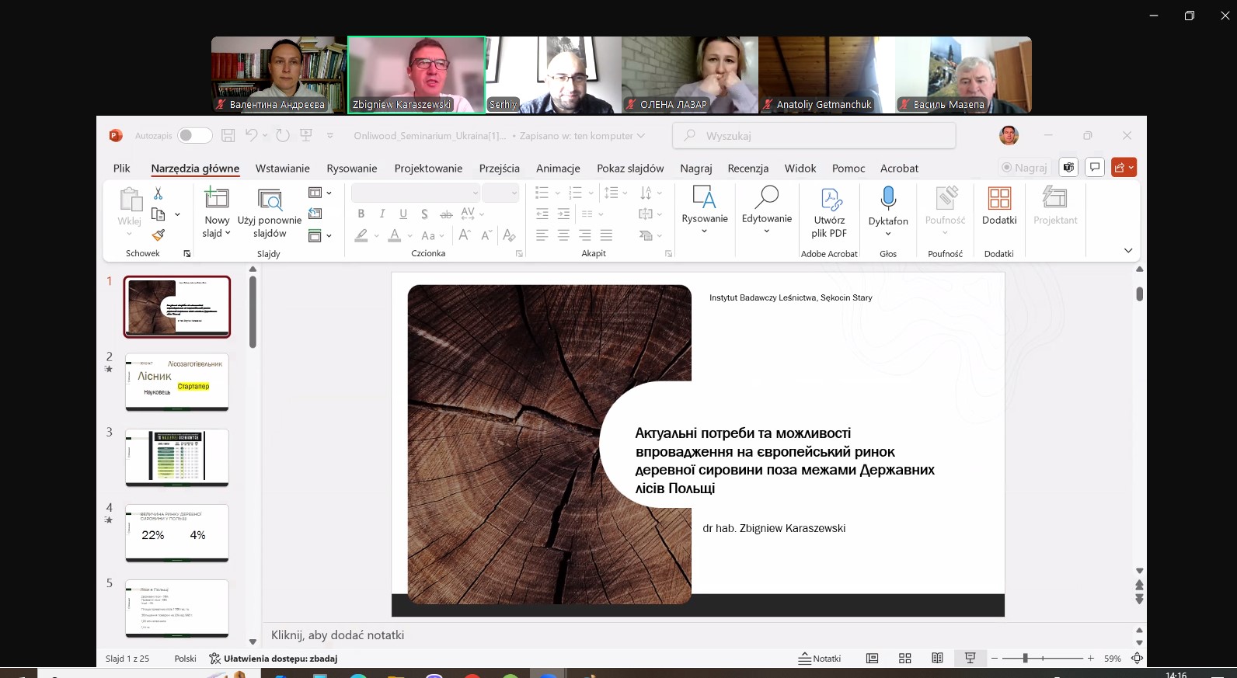Viewport: 1237px width, 678px height.
Task: Select slide 4 thumbnail with 22%
Action: 177,532
